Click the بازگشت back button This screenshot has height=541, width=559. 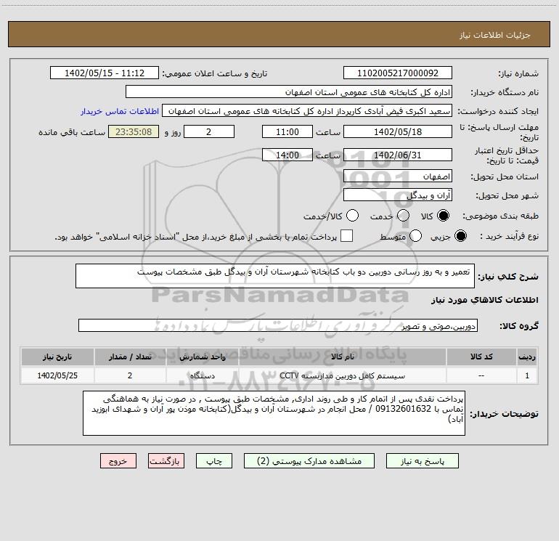(x=166, y=461)
